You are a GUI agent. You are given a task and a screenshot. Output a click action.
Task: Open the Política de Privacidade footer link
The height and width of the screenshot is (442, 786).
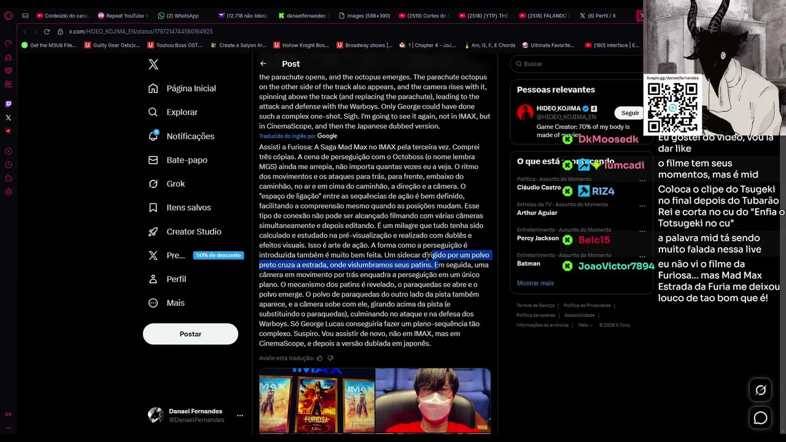[x=587, y=306]
